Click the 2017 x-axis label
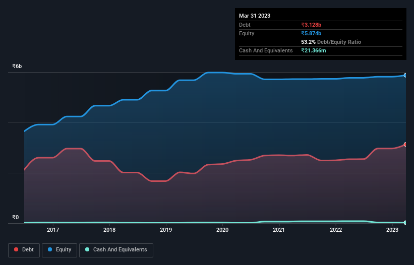 pyautogui.click(x=53, y=230)
